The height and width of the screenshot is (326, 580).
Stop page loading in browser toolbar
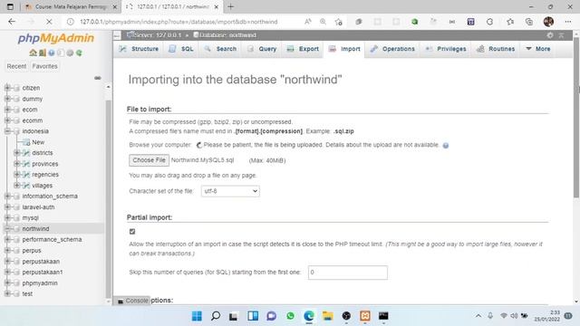click(49, 22)
